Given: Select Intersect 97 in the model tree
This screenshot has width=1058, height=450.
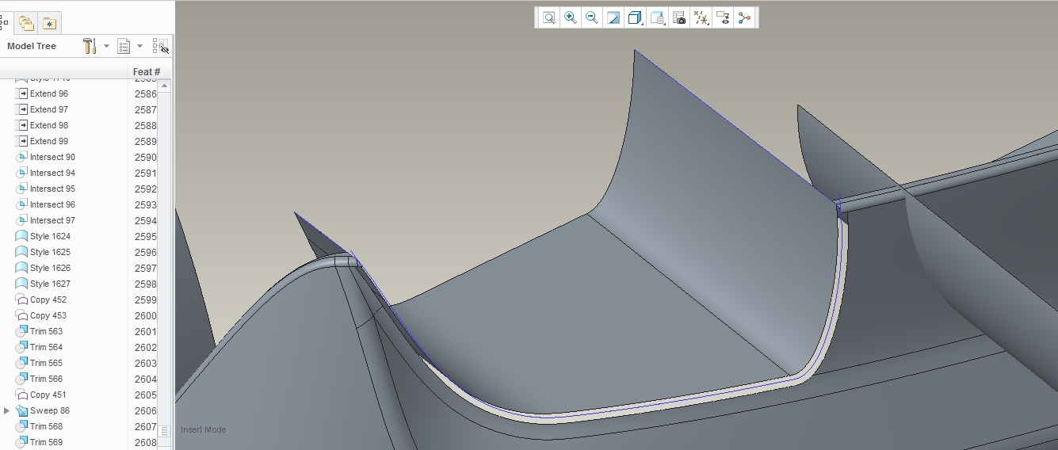Looking at the screenshot, I should click(52, 220).
